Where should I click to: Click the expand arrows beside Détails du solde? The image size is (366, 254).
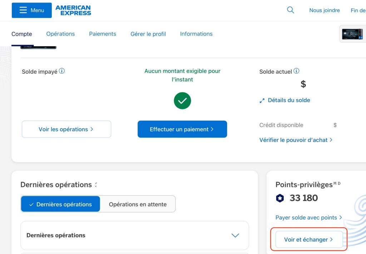coord(262,100)
